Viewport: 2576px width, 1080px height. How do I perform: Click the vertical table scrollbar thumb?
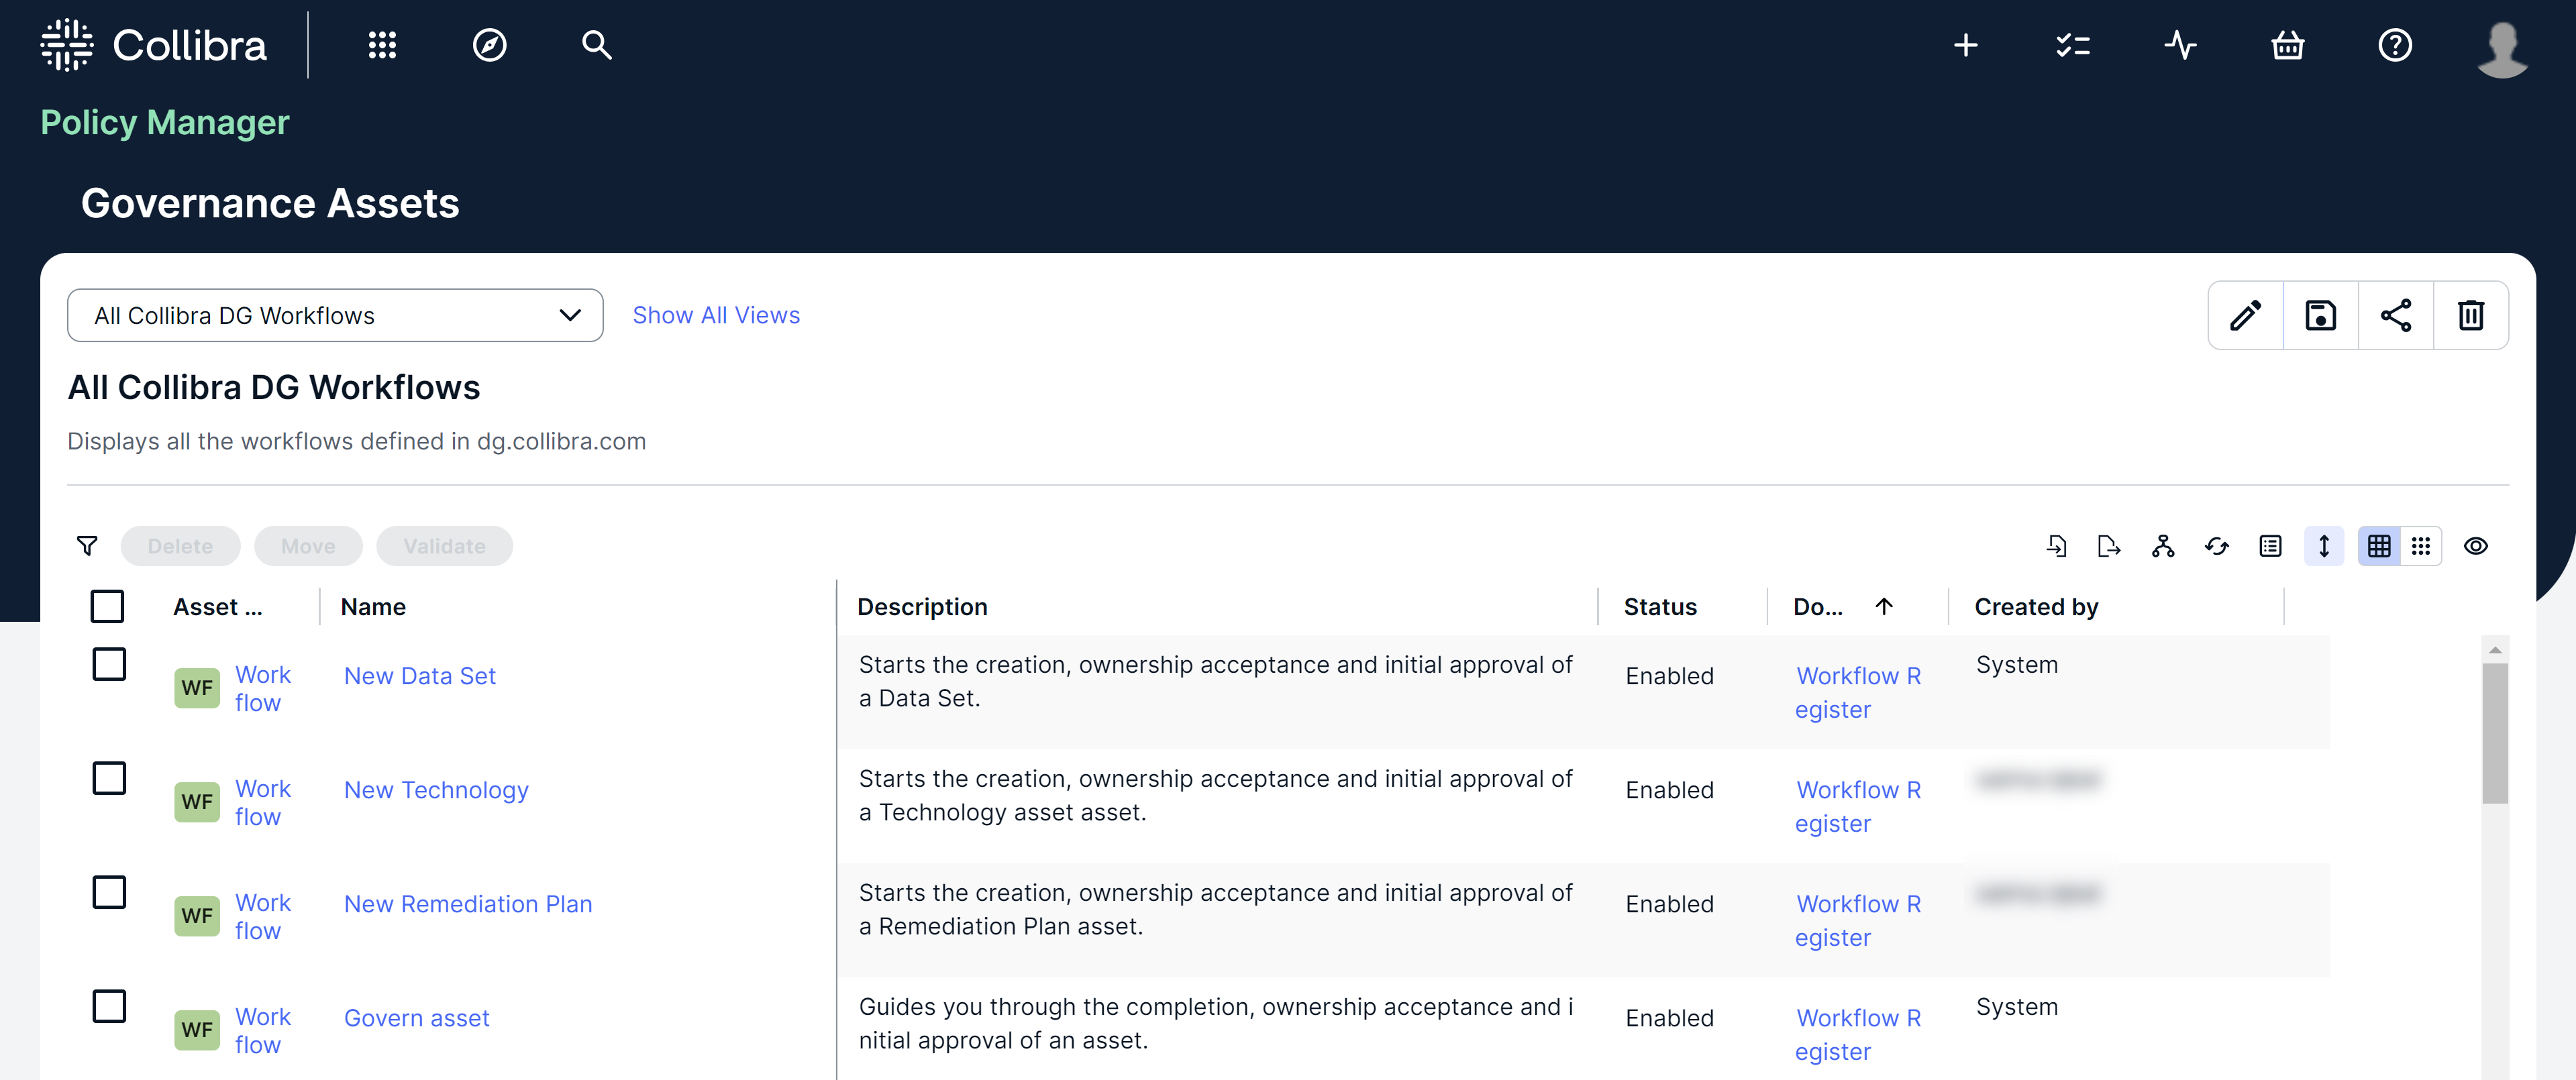click(2494, 733)
